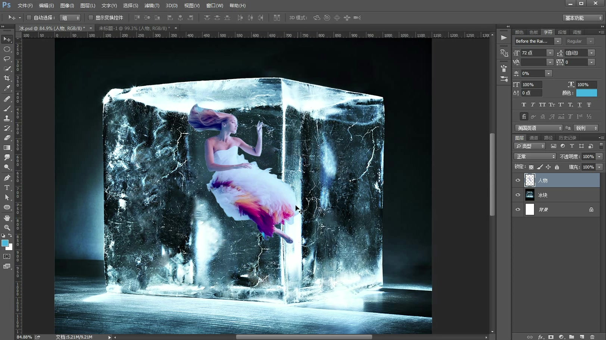Delete layer with trash icon
The width and height of the screenshot is (606, 340).
pyautogui.click(x=592, y=337)
